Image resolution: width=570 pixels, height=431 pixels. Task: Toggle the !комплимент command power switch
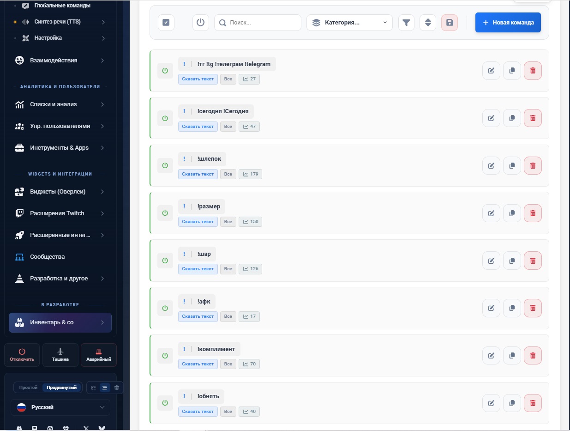[x=165, y=356]
